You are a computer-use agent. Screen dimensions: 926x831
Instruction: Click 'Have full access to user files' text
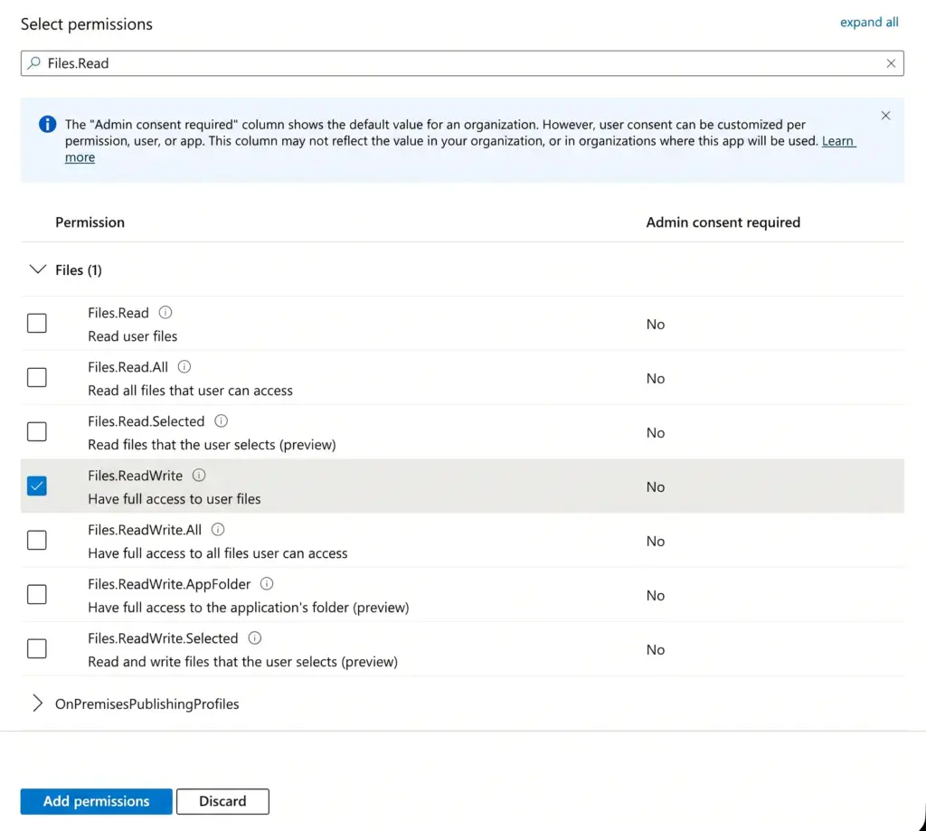pos(175,499)
